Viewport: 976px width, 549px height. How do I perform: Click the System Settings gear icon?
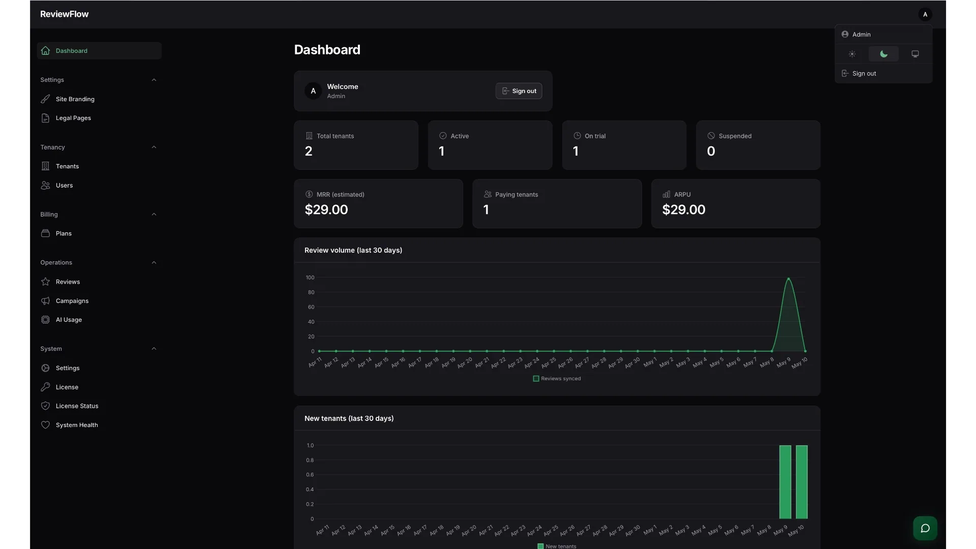pyautogui.click(x=45, y=368)
